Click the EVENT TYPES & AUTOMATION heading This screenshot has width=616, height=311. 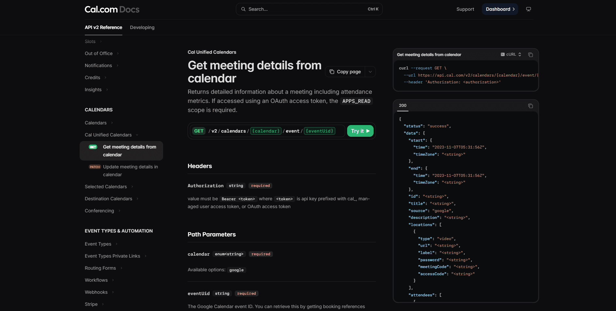(119, 231)
